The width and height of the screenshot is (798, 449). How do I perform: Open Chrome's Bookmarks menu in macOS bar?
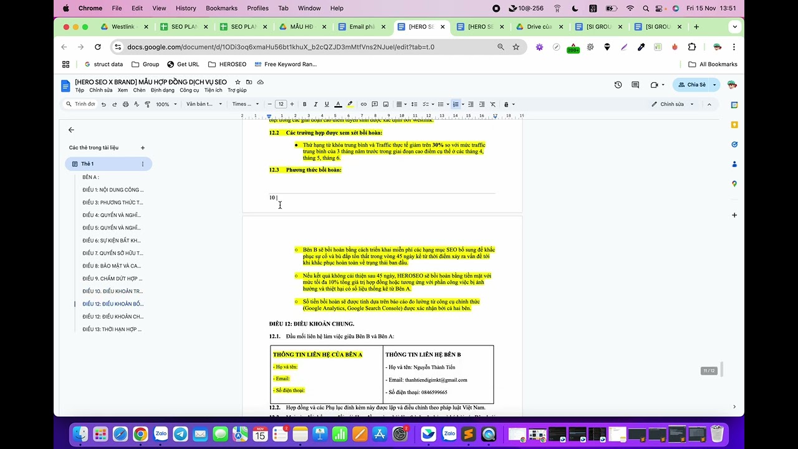[x=221, y=8]
